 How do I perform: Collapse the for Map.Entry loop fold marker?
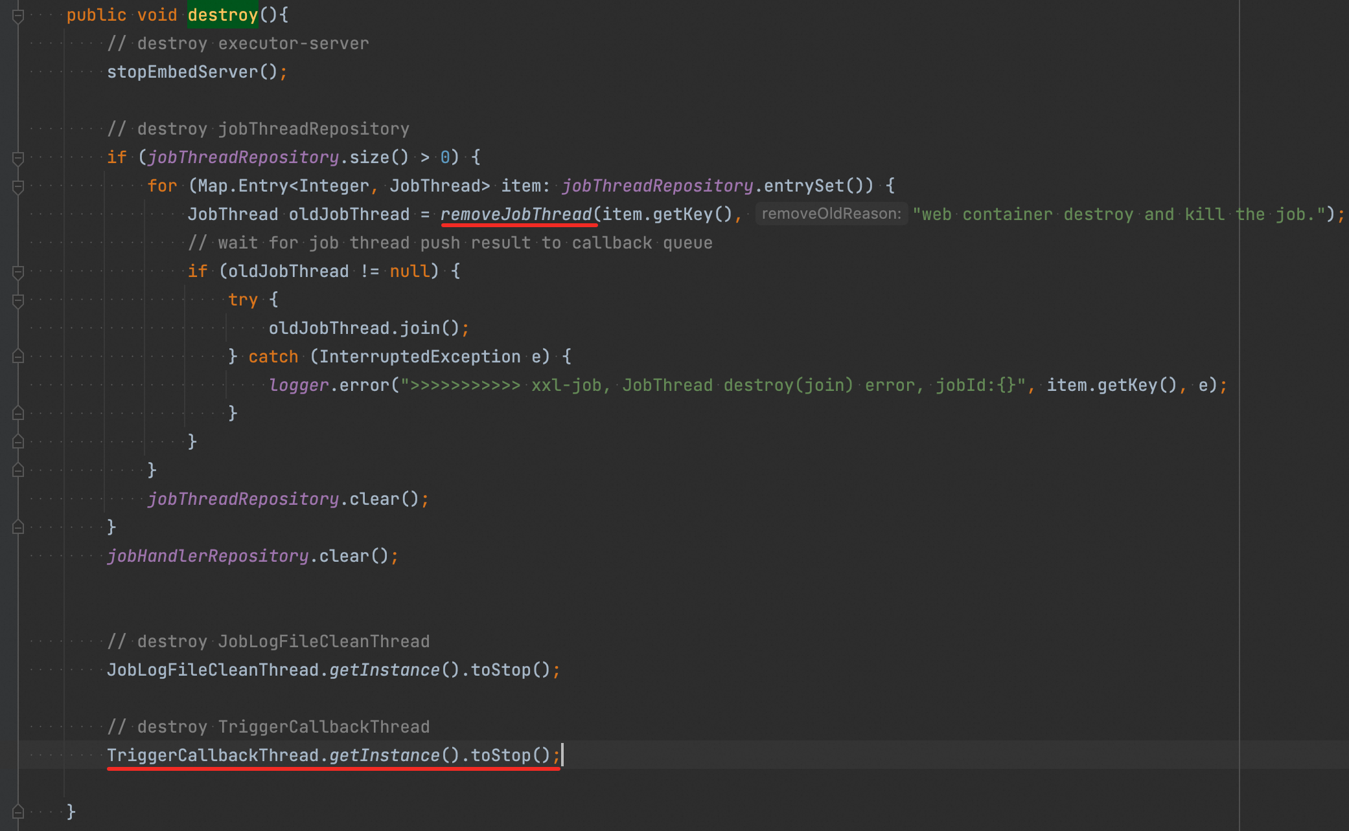coord(18,186)
